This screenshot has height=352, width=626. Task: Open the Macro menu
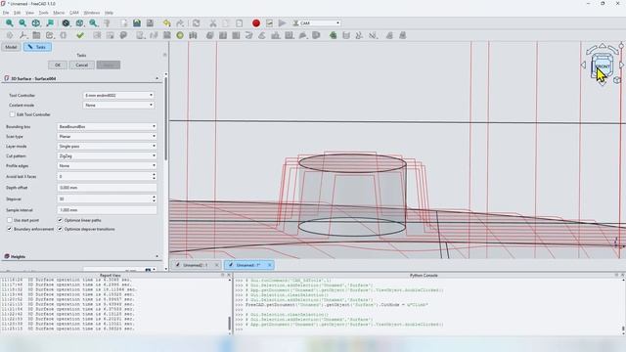point(59,13)
